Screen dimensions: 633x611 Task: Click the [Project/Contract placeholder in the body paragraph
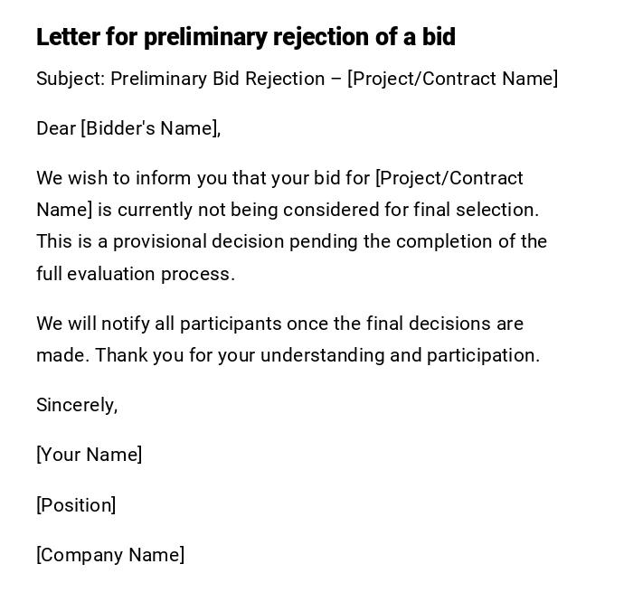[x=449, y=178]
